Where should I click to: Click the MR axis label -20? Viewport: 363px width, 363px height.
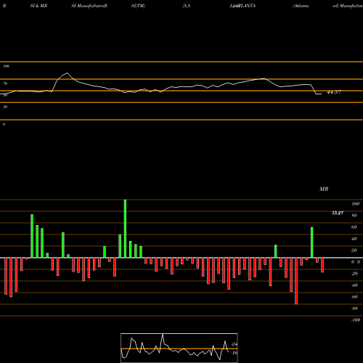(x=354, y=274)
